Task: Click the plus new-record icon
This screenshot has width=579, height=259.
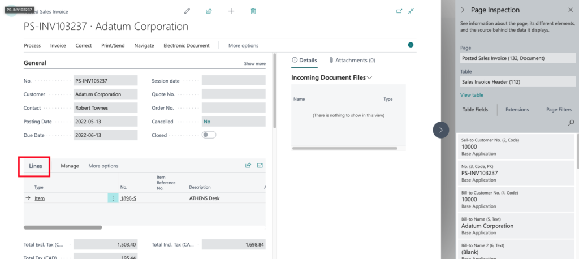Action: coord(231,11)
